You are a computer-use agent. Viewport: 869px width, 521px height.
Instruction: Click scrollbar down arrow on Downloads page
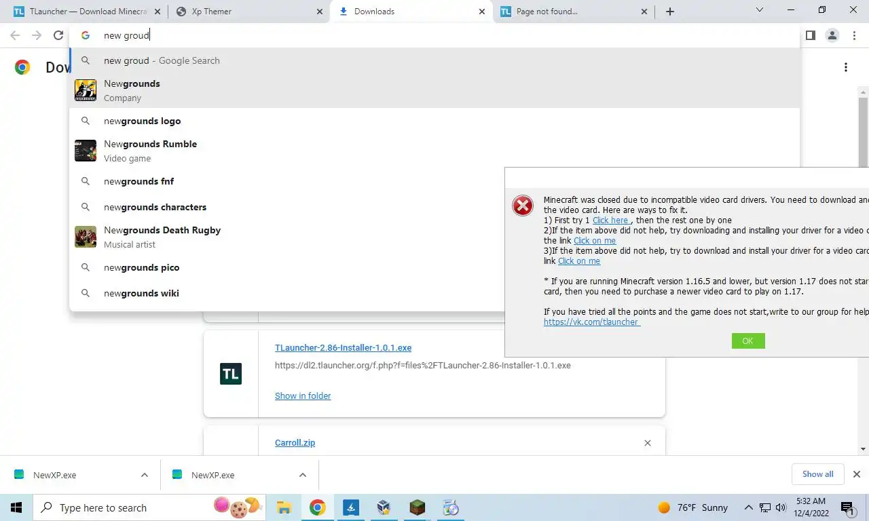[x=863, y=449]
